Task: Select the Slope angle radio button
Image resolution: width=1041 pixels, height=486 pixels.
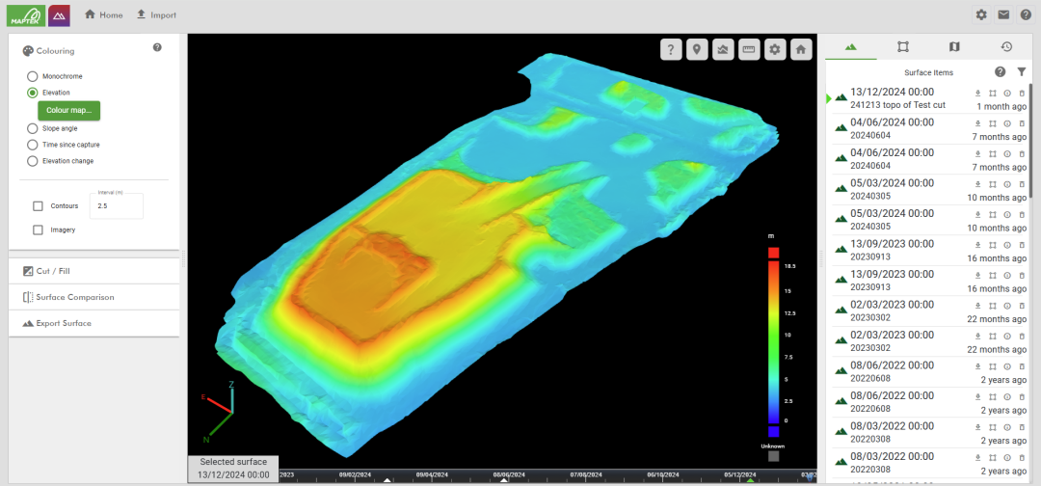Action: 33,128
